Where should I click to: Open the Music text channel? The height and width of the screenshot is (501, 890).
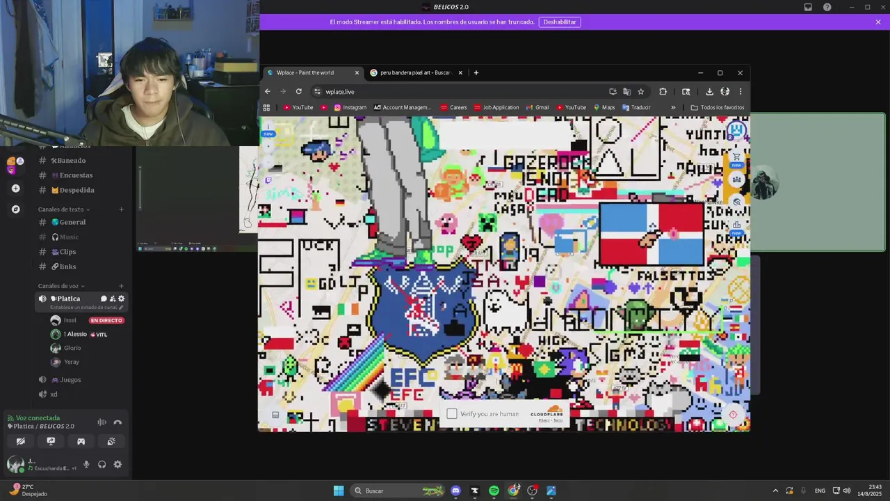80,237
